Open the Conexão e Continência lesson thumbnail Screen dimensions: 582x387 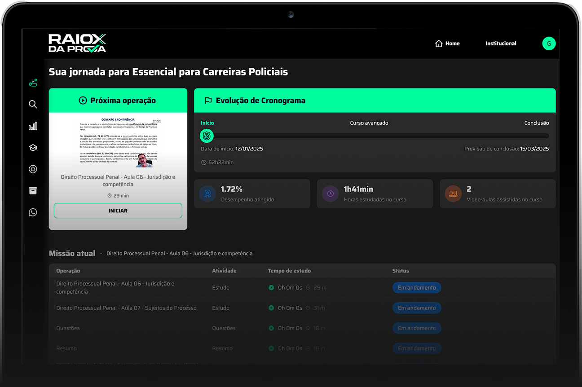click(x=118, y=142)
